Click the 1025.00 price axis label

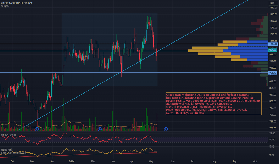pos(273,41)
